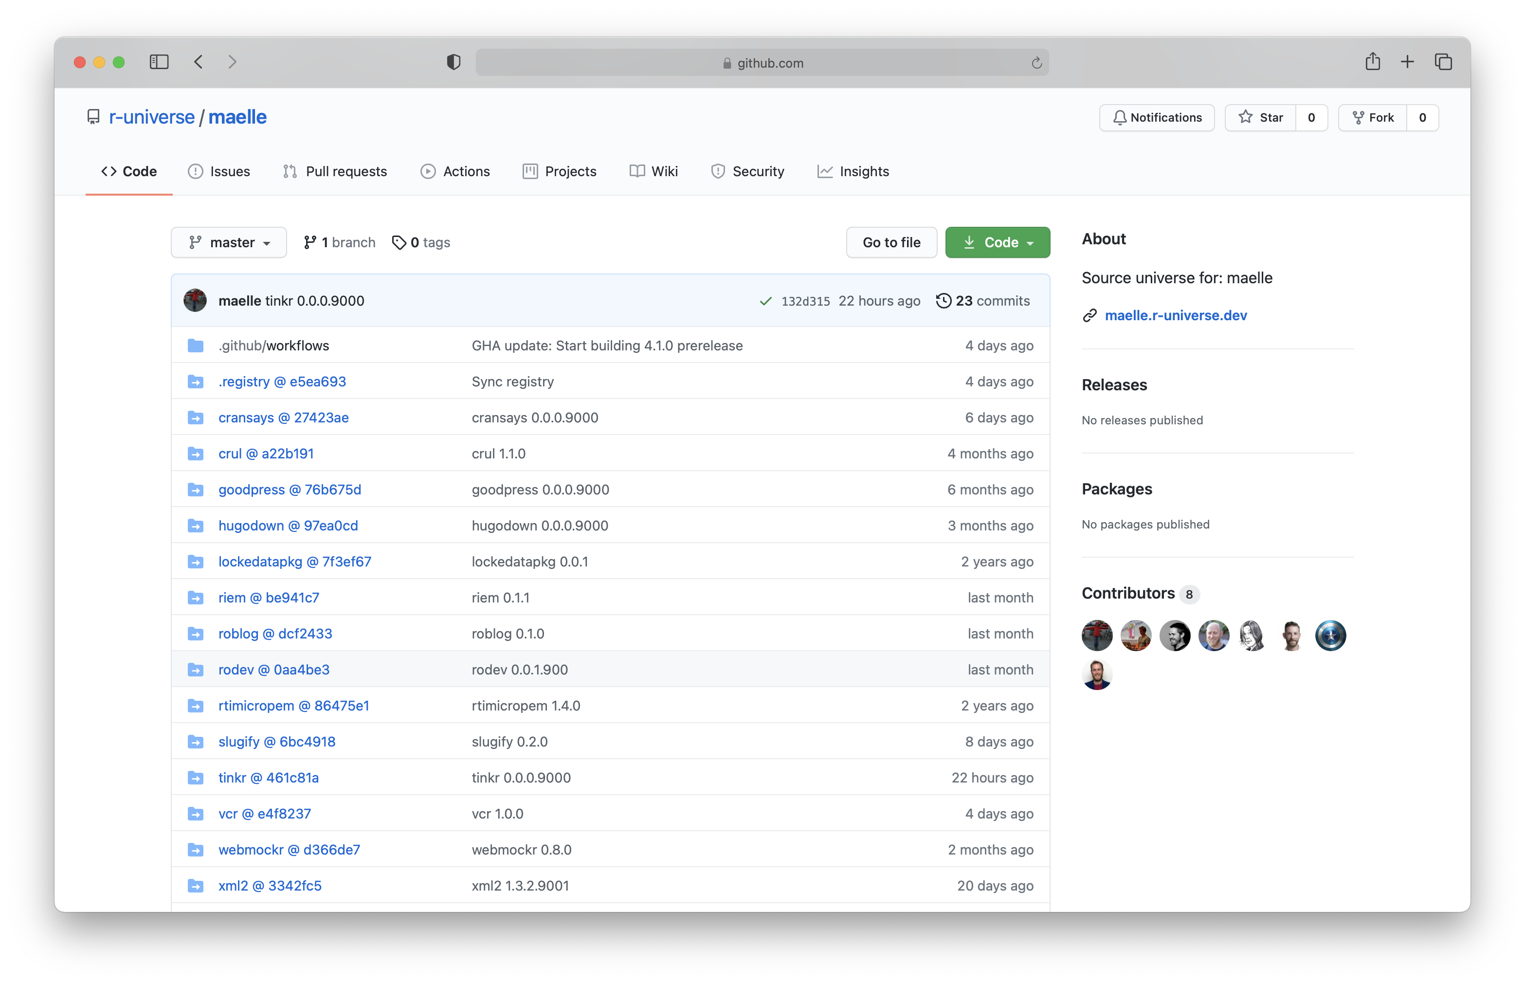Open new tab with plus icon
1525x984 pixels.
click(x=1407, y=62)
